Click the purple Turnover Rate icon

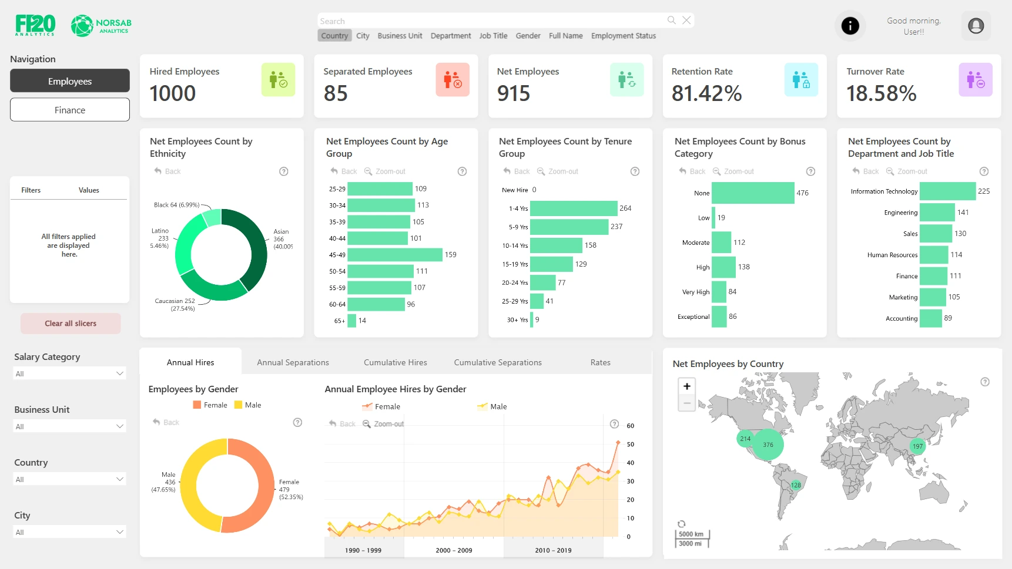pos(976,80)
